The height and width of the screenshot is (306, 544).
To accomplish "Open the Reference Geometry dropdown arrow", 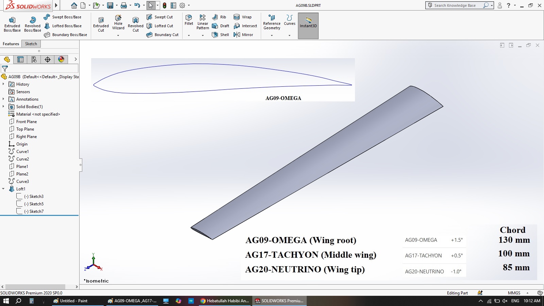I will pyautogui.click(x=272, y=35).
